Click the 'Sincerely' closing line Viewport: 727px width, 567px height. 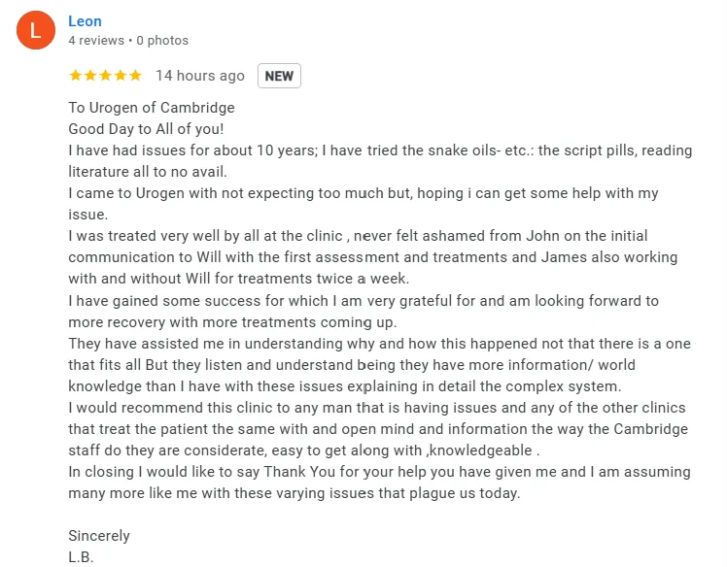pyautogui.click(x=99, y=536)
